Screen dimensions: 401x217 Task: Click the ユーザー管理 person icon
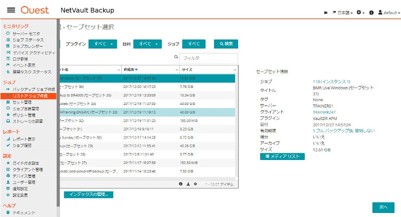8,182
